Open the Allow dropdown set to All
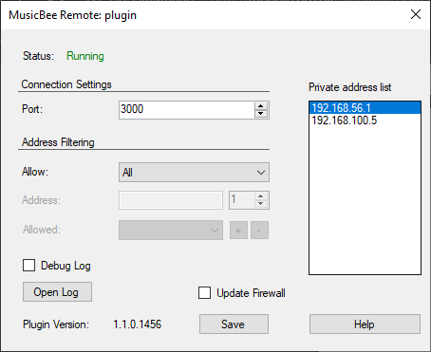Screen dimensions: 431x352 (x=194, y=173)
